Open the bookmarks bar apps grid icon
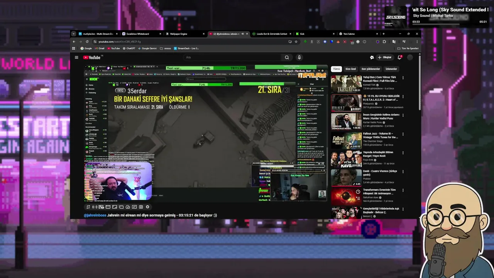494x278 pixels. 74,49
